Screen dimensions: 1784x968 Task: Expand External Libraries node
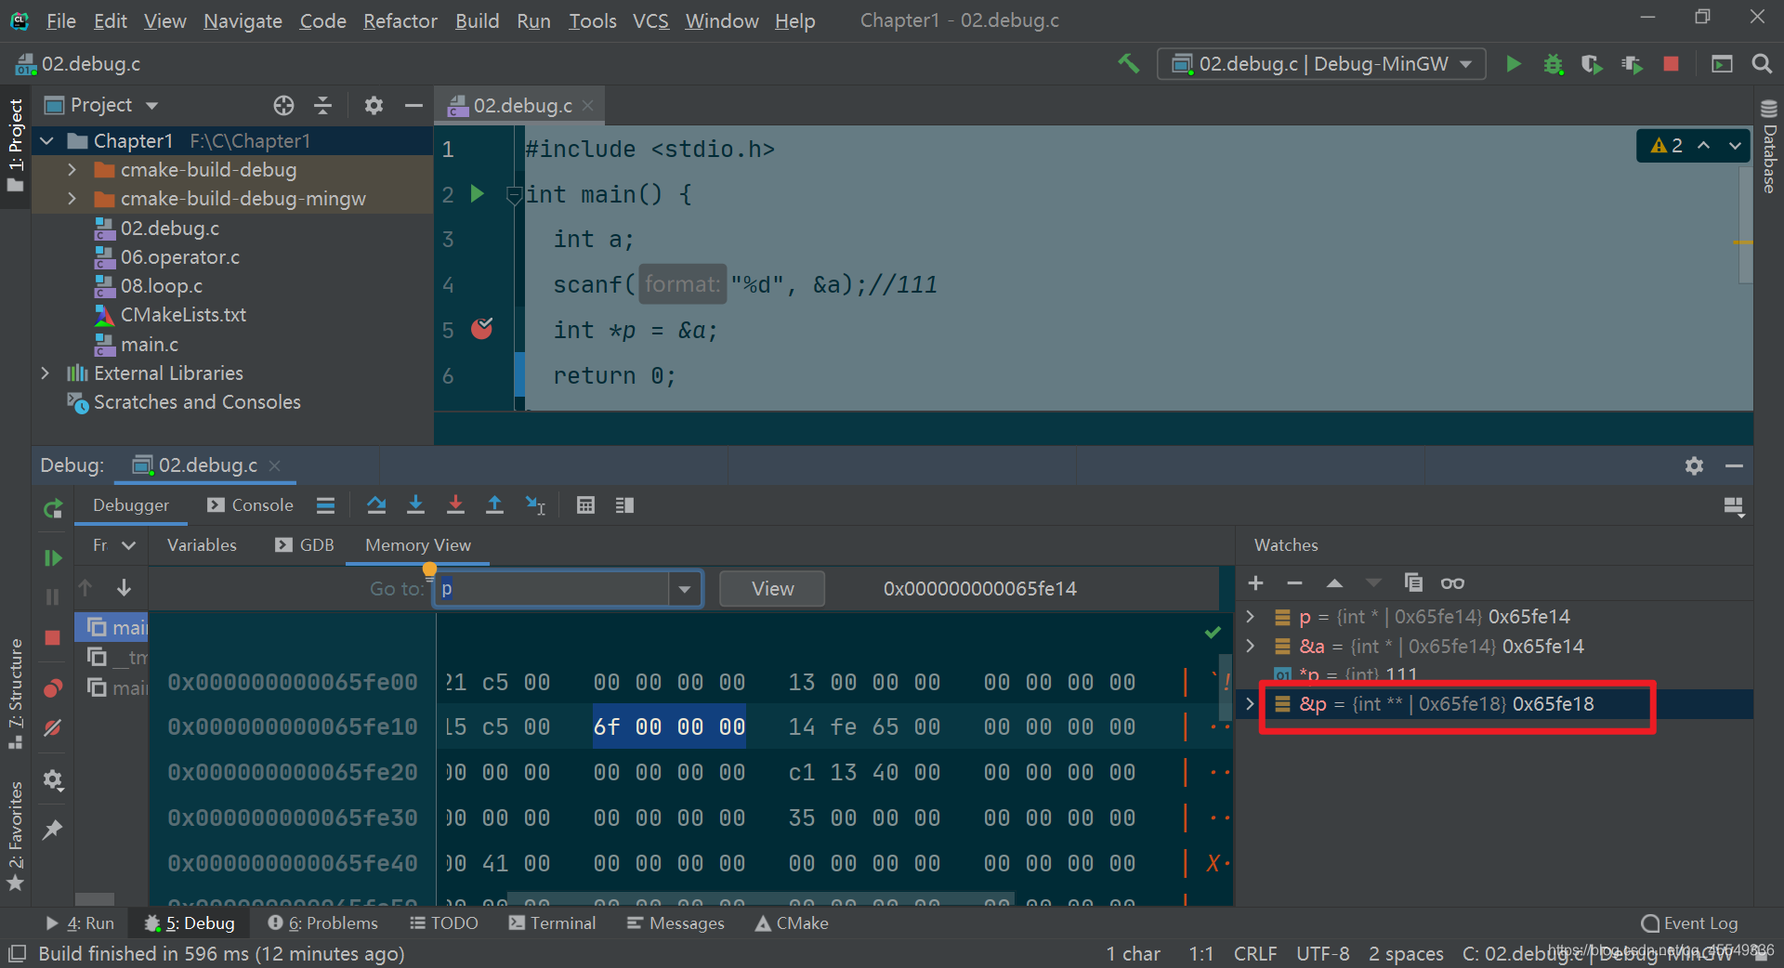tap(45, 373)
